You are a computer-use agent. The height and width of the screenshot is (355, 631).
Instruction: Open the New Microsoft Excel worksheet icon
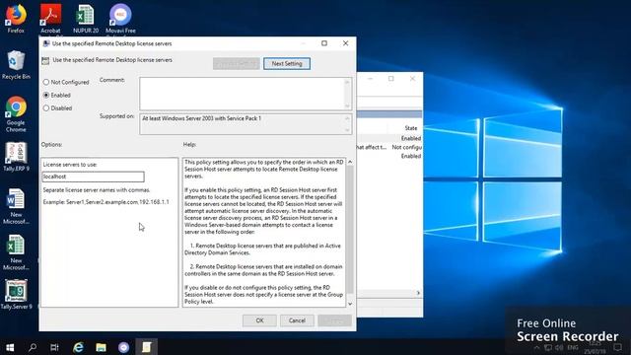click(16, 252)
